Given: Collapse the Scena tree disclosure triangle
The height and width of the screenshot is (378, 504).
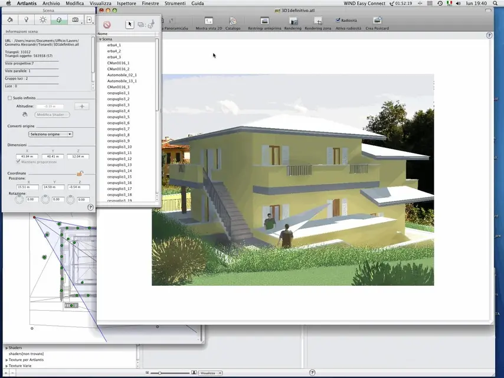Looking at the screenshot, I should click(102, 39).
